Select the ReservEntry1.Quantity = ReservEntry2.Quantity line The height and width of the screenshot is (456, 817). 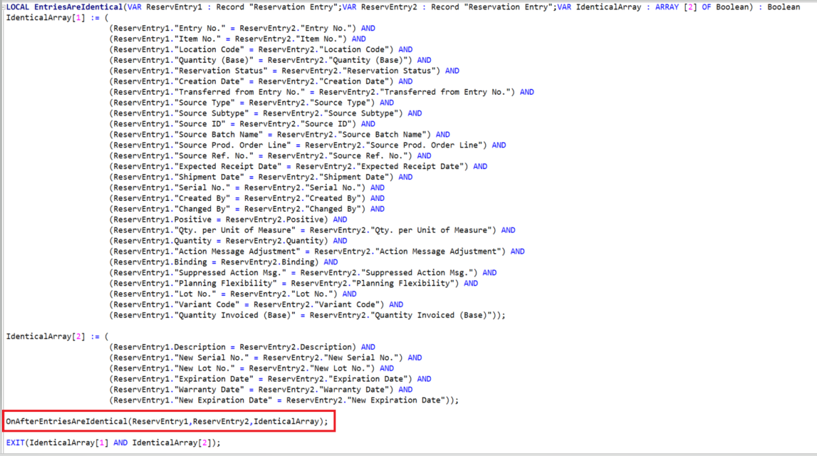click(228, 241)
